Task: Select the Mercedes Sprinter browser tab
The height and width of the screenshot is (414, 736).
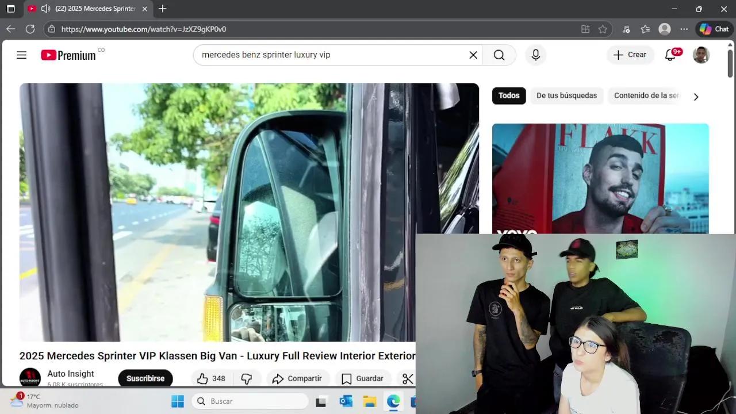Action: pos(88,9)
